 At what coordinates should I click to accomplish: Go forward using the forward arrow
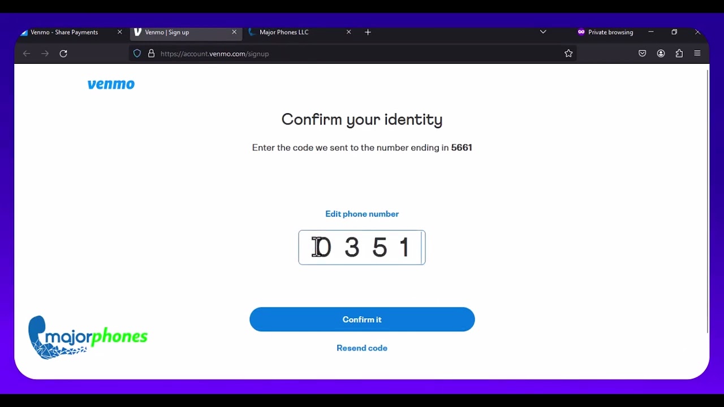click(x=45, y=54)
